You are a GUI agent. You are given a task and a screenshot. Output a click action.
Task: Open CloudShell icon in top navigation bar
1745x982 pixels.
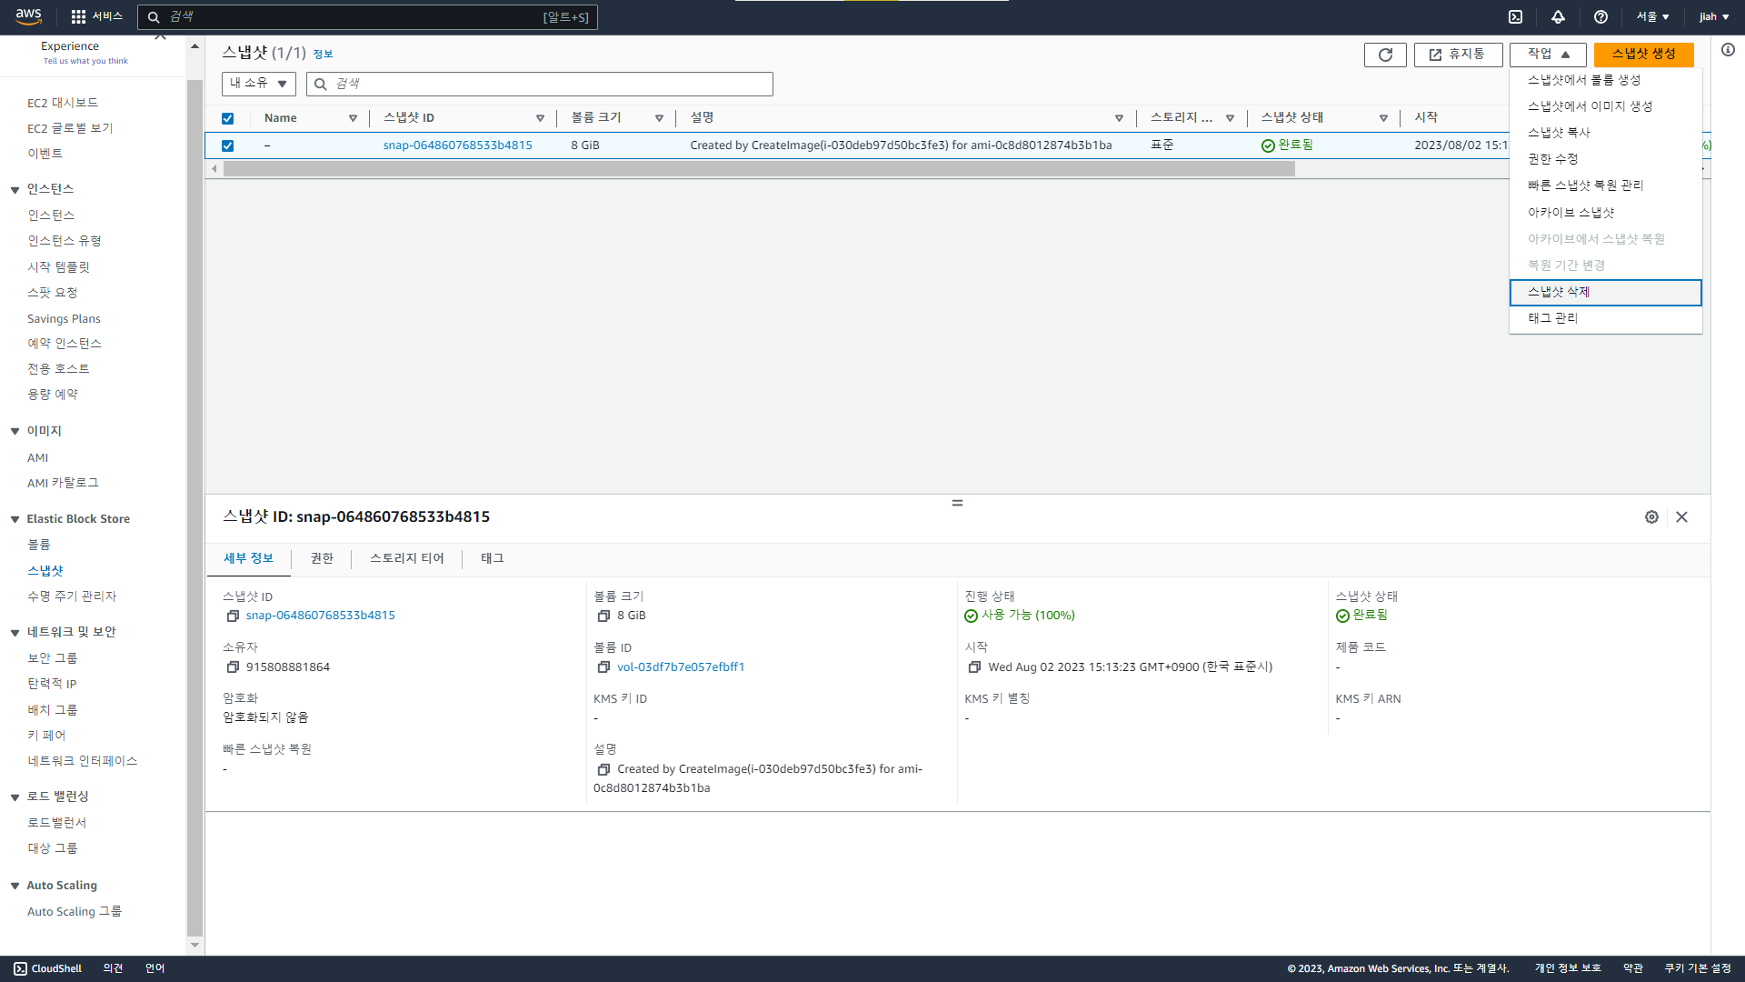click(x=1515, y=17)
